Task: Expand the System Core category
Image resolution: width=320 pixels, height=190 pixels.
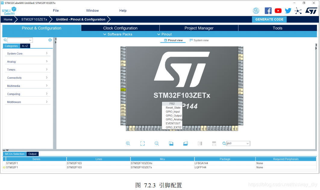Action: pos(27,53)
